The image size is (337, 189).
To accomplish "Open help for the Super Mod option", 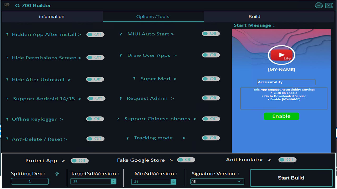I will click(134, 78).
